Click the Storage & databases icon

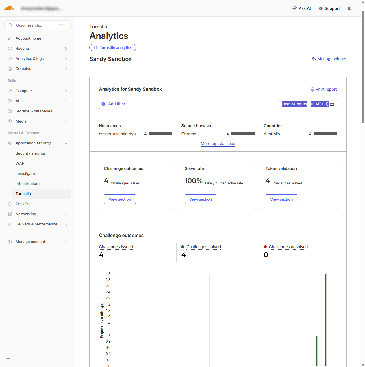10,111
